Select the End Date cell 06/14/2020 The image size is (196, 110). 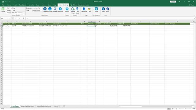[124, 26]
